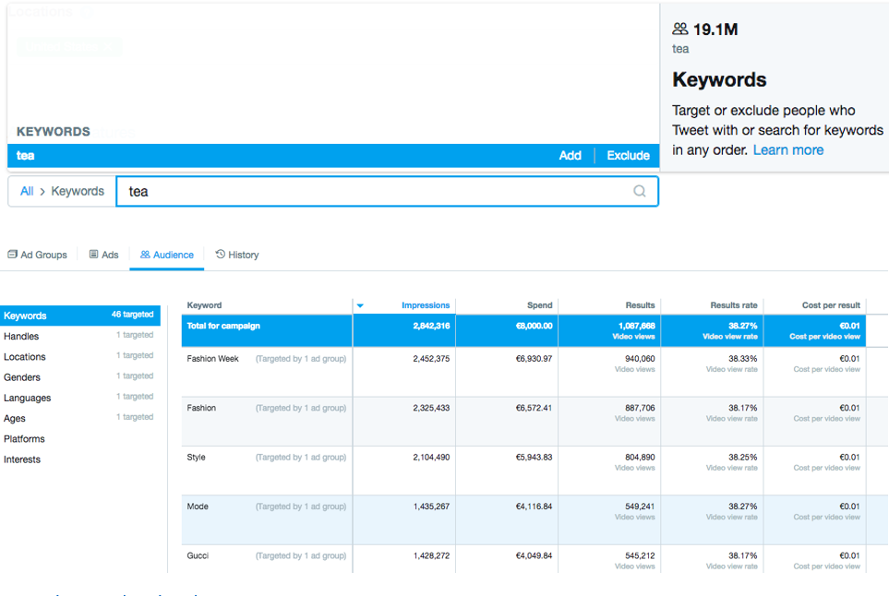
Task: Click the Ads document icon
Action: [x=93, y=254]
